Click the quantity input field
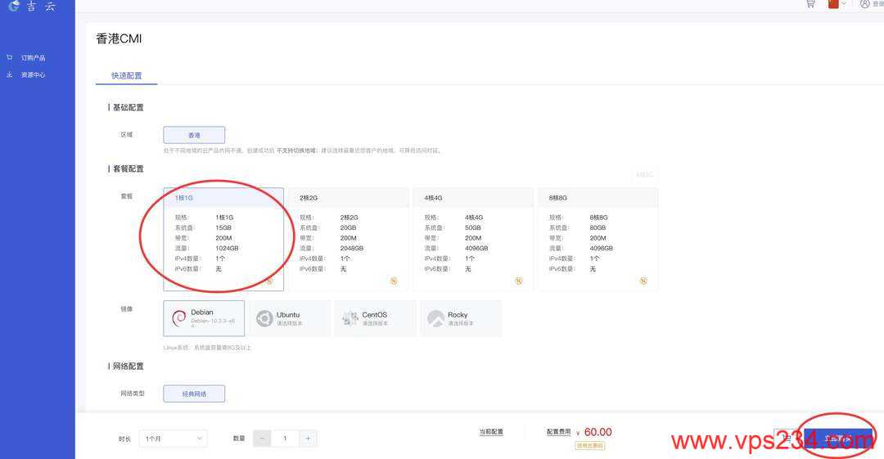The image size is (884, 459). (x=285, y=439)
